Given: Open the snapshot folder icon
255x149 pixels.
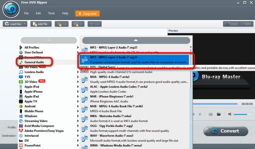Looking at the screenshot, I should 219,114.
